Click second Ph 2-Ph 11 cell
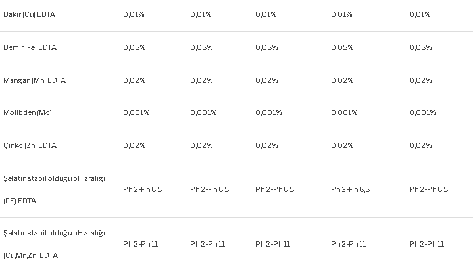Image resolution: width=473 pixels, height=271 pixels. [x=207, y=245]
